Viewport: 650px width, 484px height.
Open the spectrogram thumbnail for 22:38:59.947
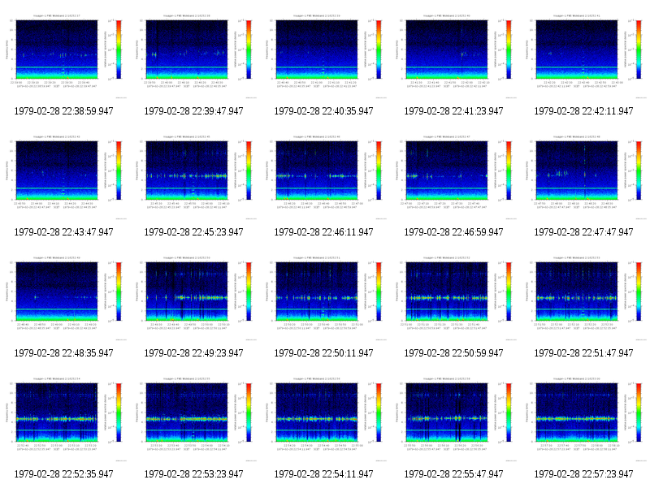point(64,55)
